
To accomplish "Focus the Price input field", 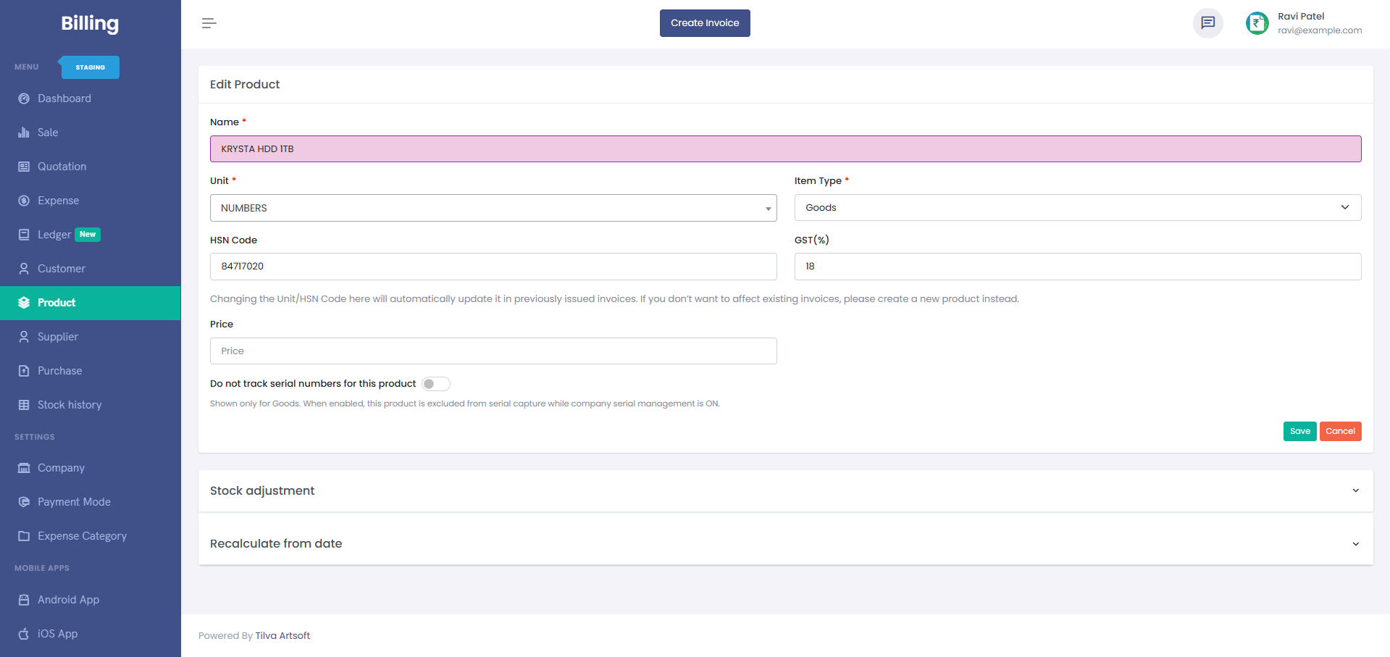I will pos(493,351).
